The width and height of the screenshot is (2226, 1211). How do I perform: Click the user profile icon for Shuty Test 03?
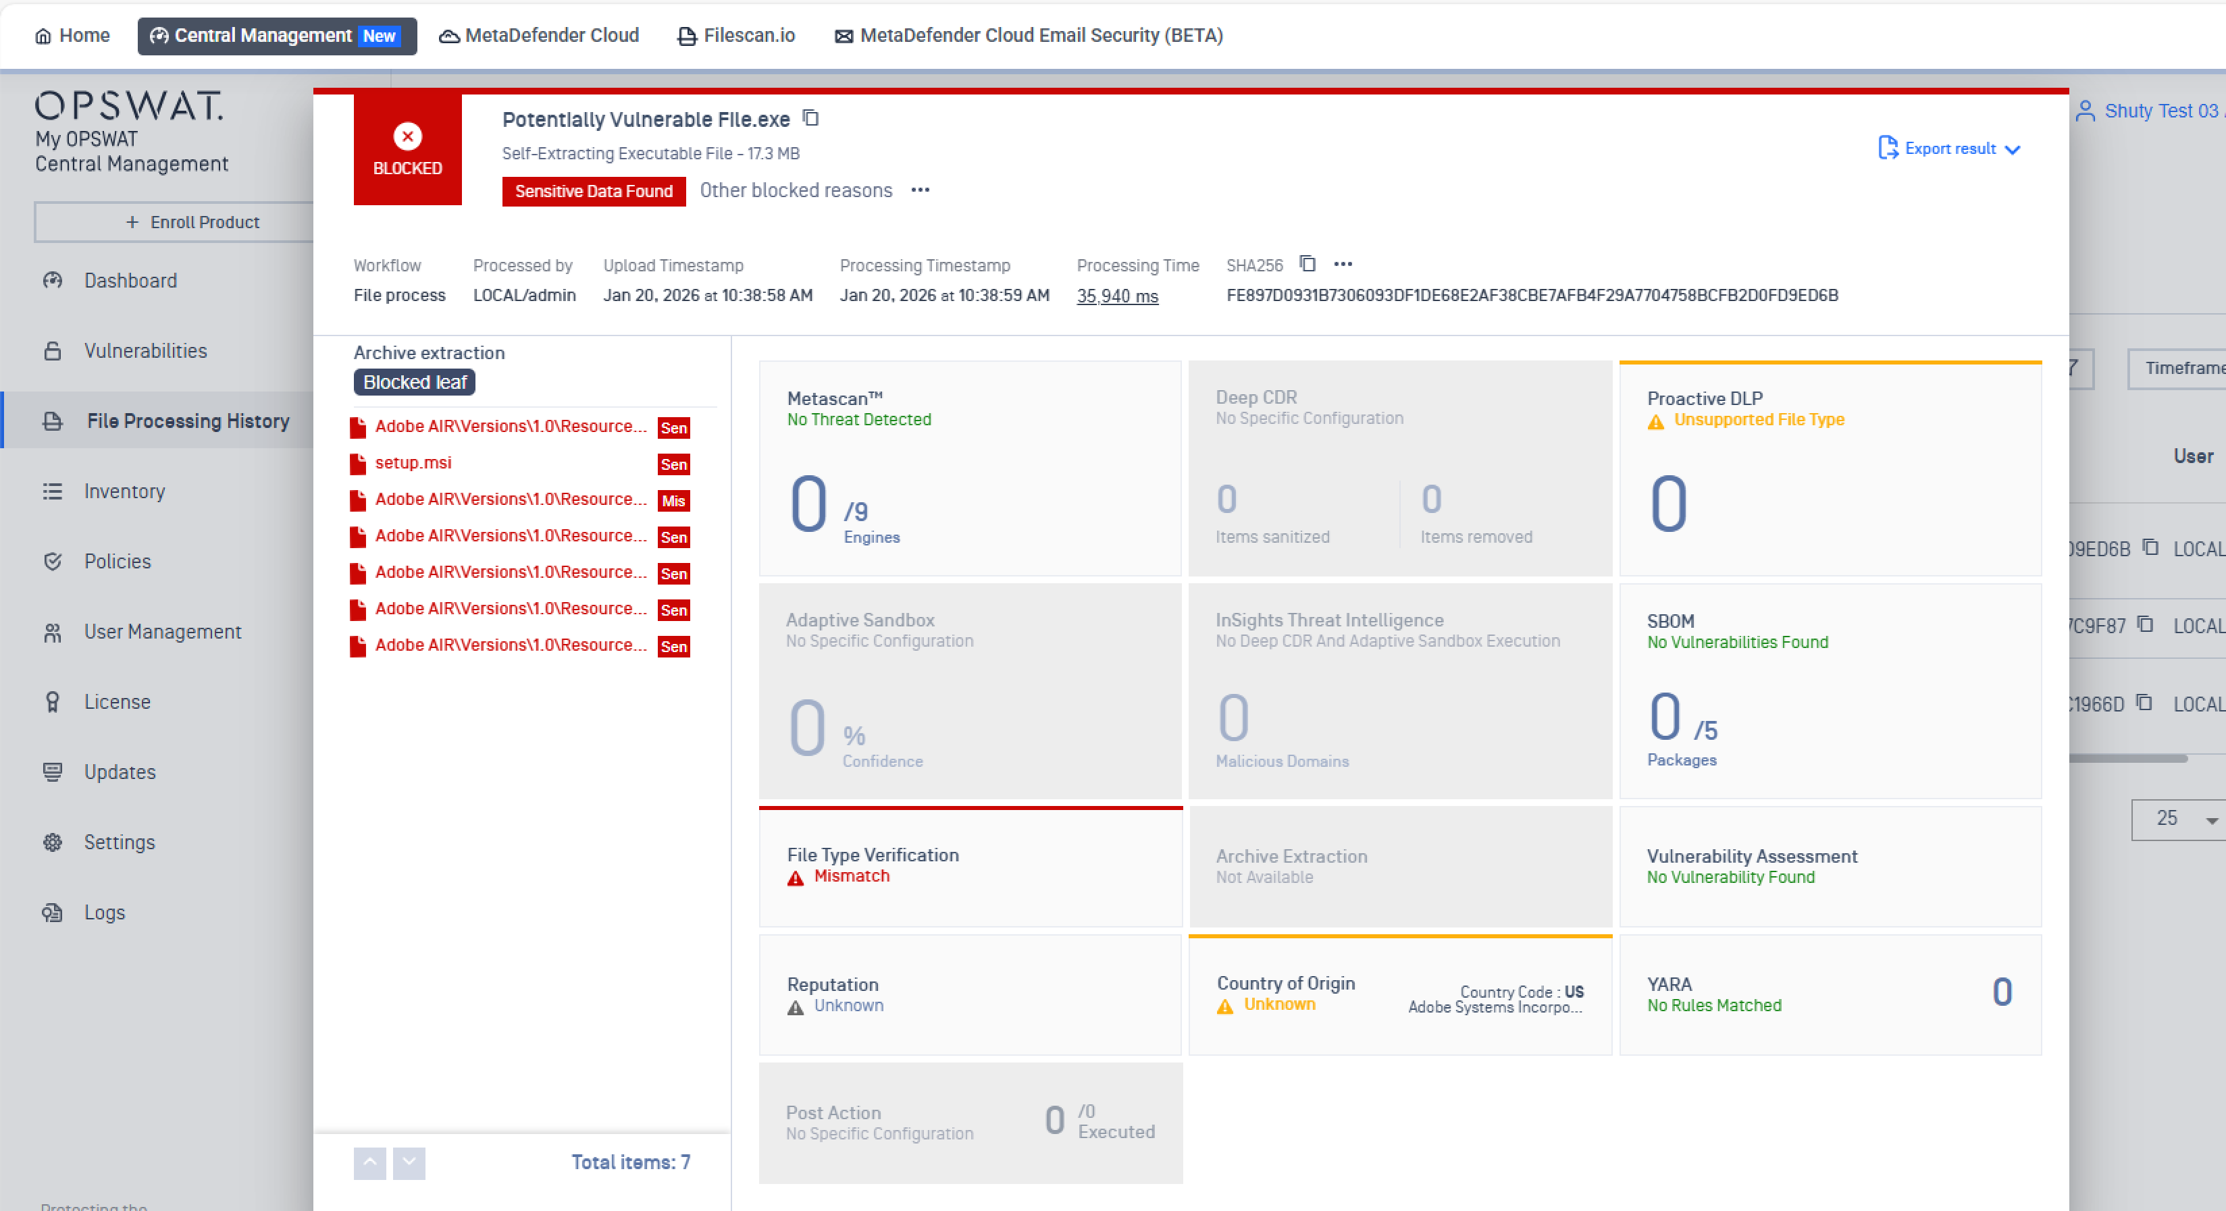[x=2085, y=111]
